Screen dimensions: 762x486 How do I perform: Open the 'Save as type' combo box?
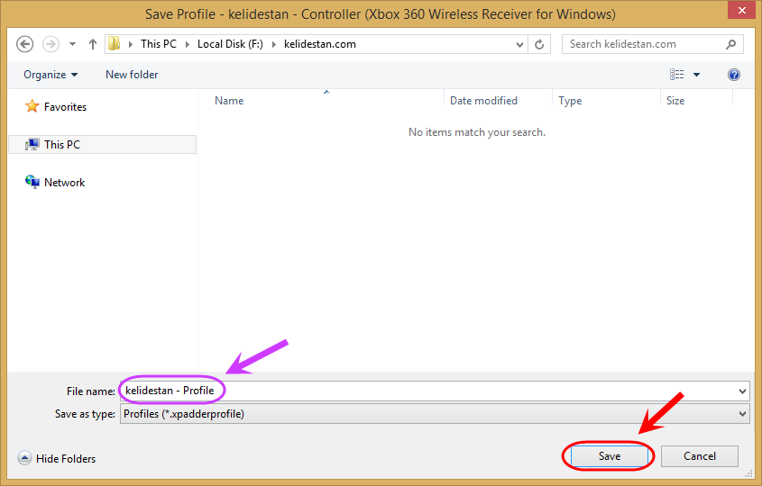tap(435, 414)
